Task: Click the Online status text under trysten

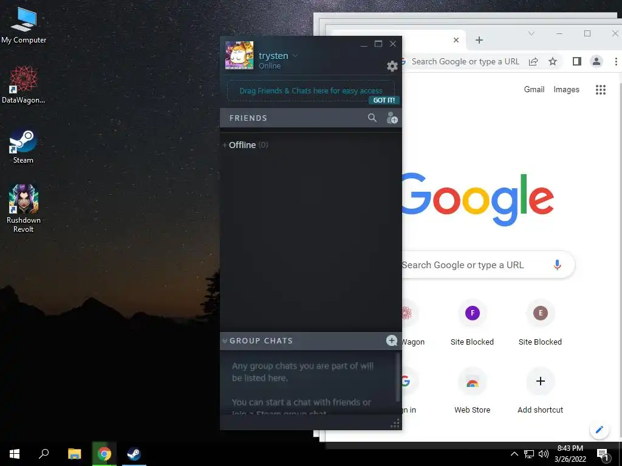Action: (x=270, y=66)
